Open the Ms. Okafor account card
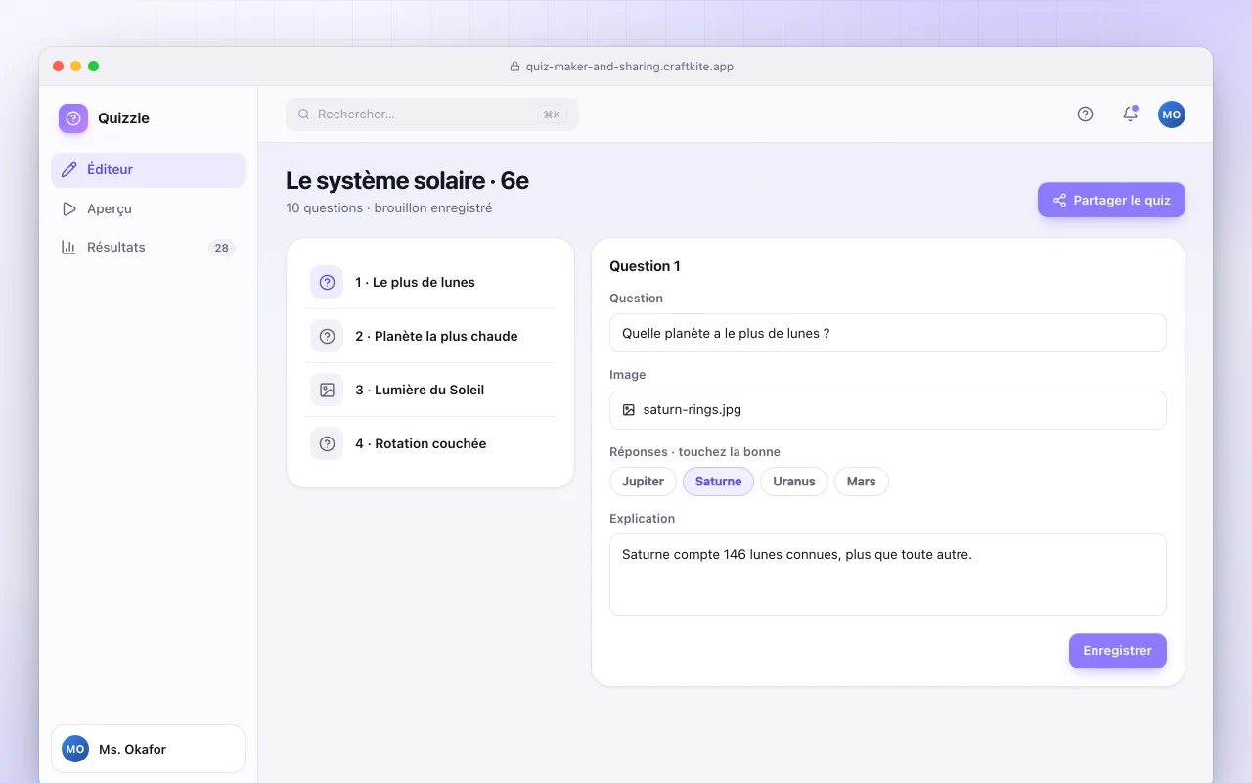This screenshot has height=783, width=1252. click(x=148, y=749)
